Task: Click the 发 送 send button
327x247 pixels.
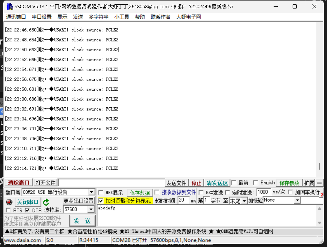Action: (82, 221)
